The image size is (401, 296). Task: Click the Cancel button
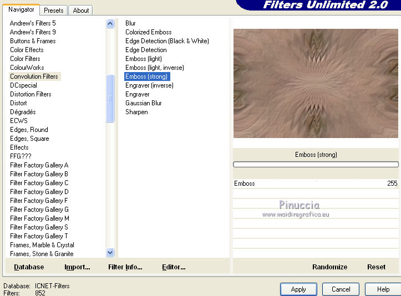(x=341, y=289)
